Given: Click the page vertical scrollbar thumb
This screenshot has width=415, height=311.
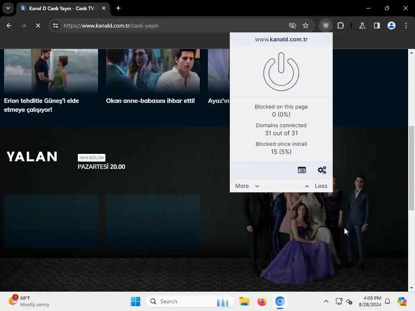Looking at the screenshot, I should [x=411, y=168].
